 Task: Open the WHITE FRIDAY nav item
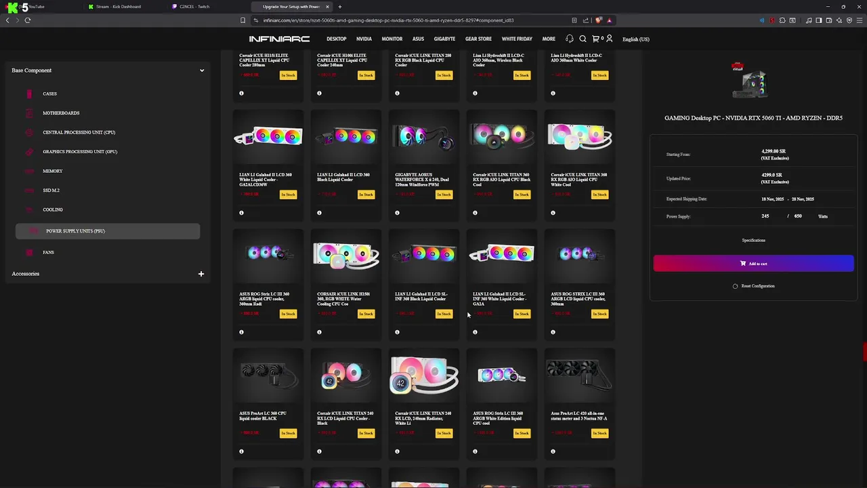click(x=517, y=39)
